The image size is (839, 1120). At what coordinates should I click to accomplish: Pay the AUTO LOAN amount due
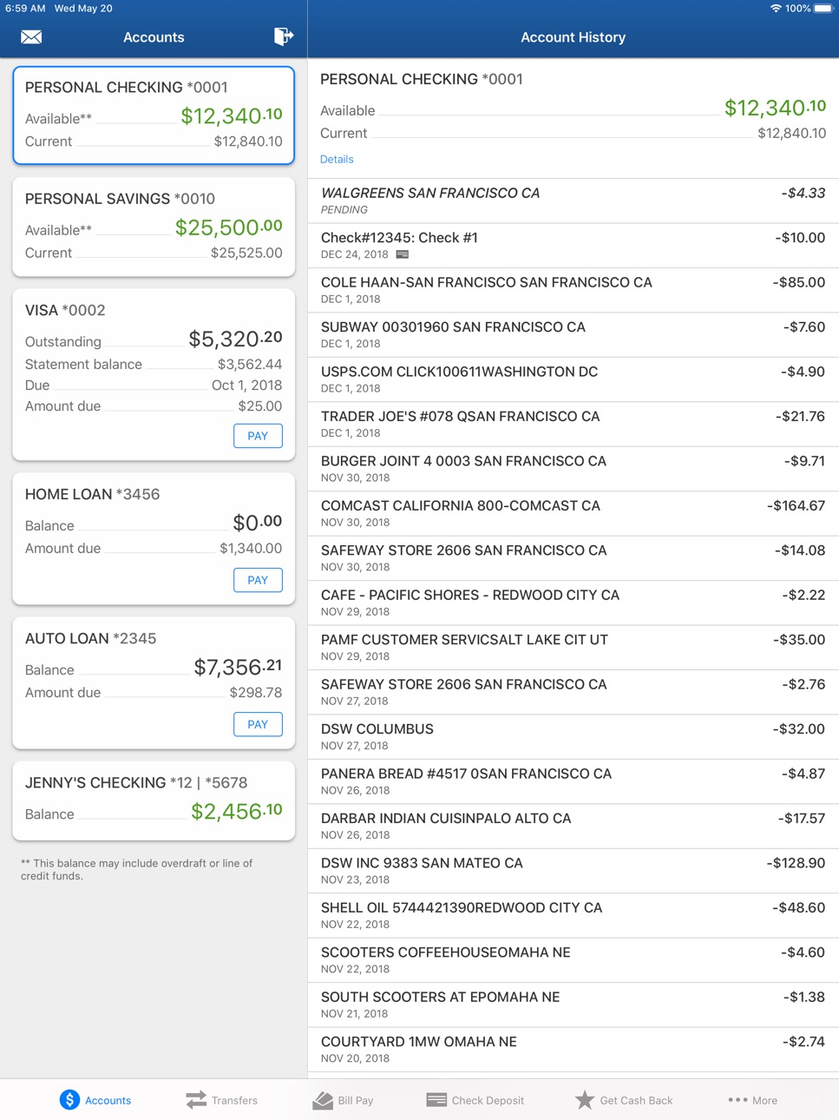[258, 724]
